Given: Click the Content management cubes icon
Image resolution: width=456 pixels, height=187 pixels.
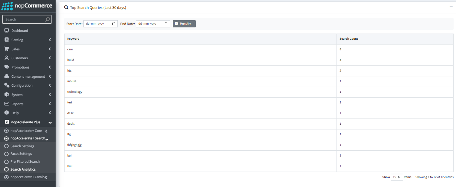Looking at the screenshot, I should click(7, 76).
